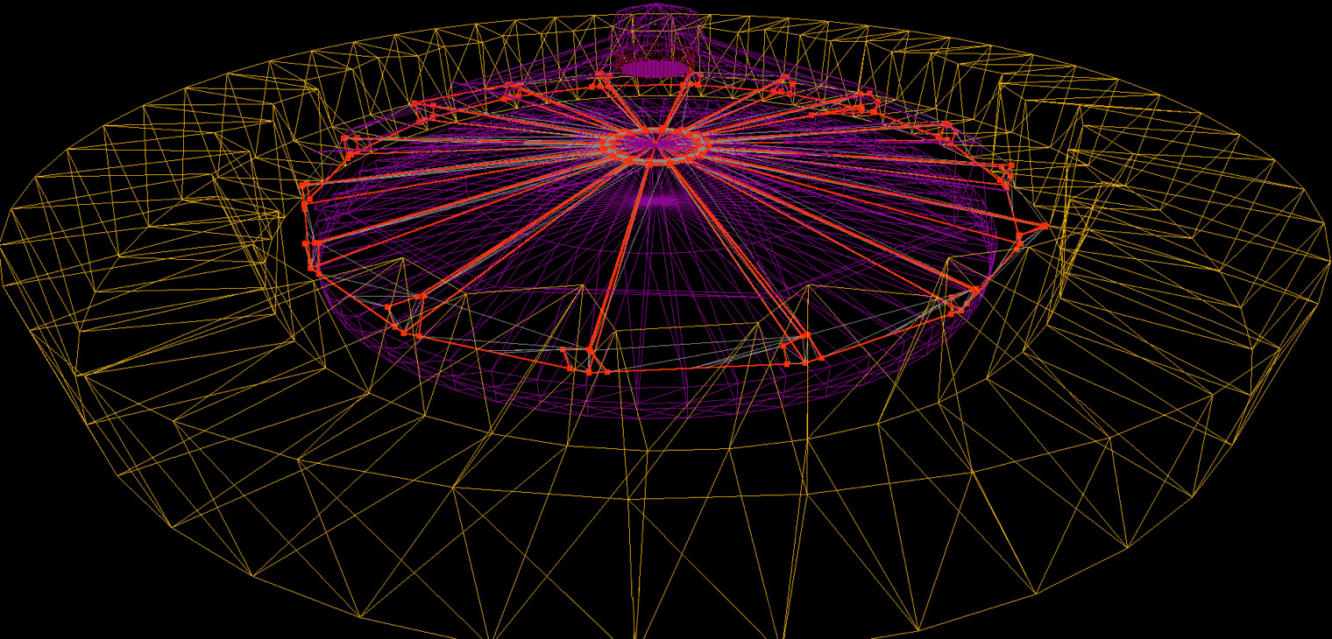The image size is (1332, 639).
Task: Select the solid magenta disc at the top
Action: pyautogui.click(x=654, y=67)
